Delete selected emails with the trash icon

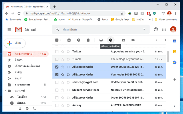(88, 40)
